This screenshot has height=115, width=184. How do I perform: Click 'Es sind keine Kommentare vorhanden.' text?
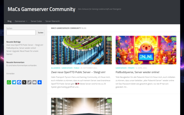coord(21,65)
